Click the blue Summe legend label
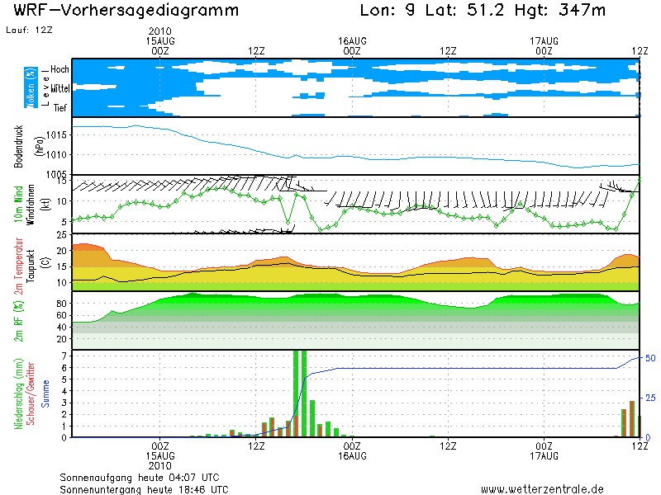661x495 pixels. click(x=46, y=394)
